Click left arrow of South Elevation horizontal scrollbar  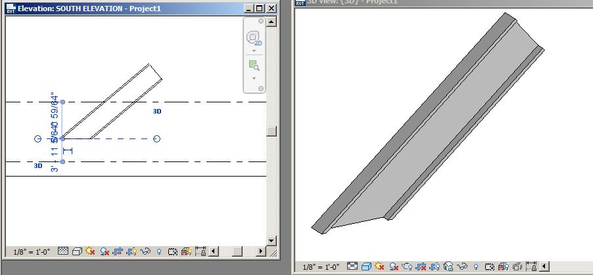point(213,251)
